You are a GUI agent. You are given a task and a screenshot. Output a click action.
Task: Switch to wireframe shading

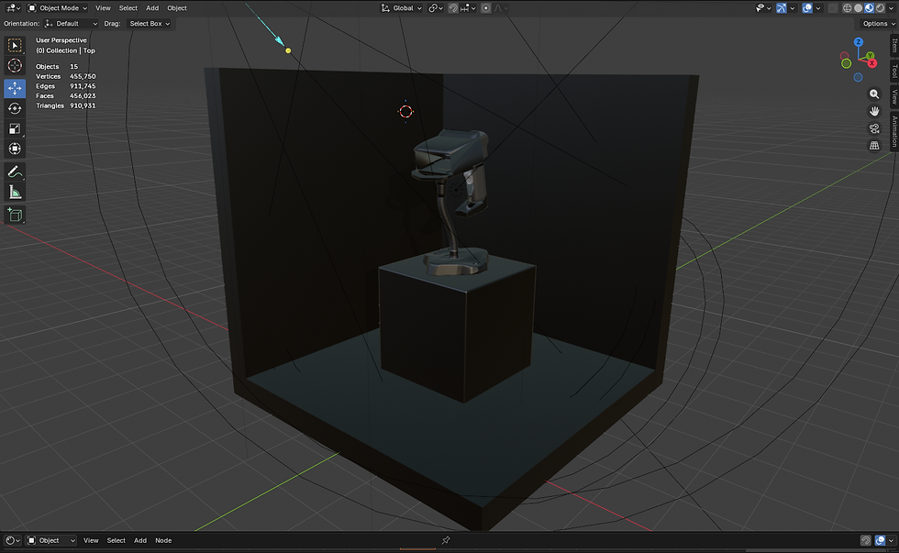coord(847,8)
